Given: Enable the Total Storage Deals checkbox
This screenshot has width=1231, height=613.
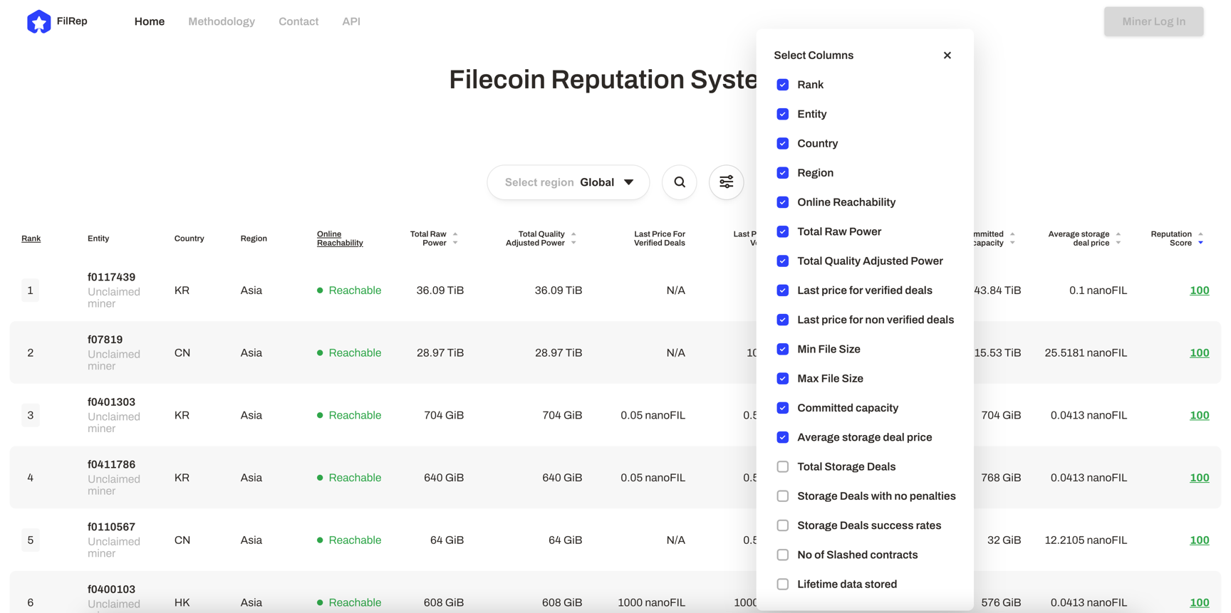Looking at the screenshot, I should 782,467.
